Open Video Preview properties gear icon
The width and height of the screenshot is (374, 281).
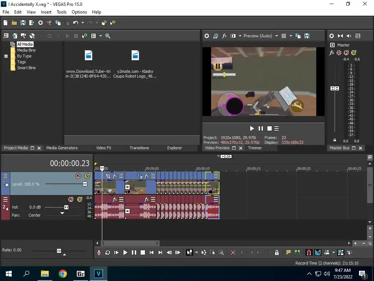[x=207, y=36]
